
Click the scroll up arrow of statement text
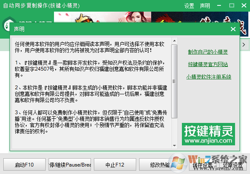pos(174,41)
